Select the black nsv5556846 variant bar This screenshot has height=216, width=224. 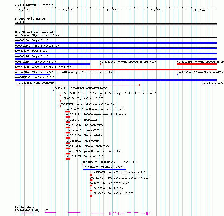click(x=116, y=38)
